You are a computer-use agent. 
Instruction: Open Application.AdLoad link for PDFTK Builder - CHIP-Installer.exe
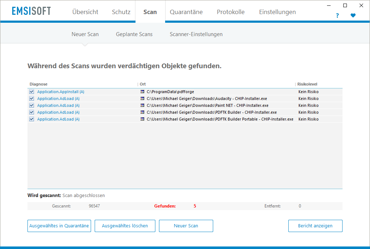tap(58, 112)
